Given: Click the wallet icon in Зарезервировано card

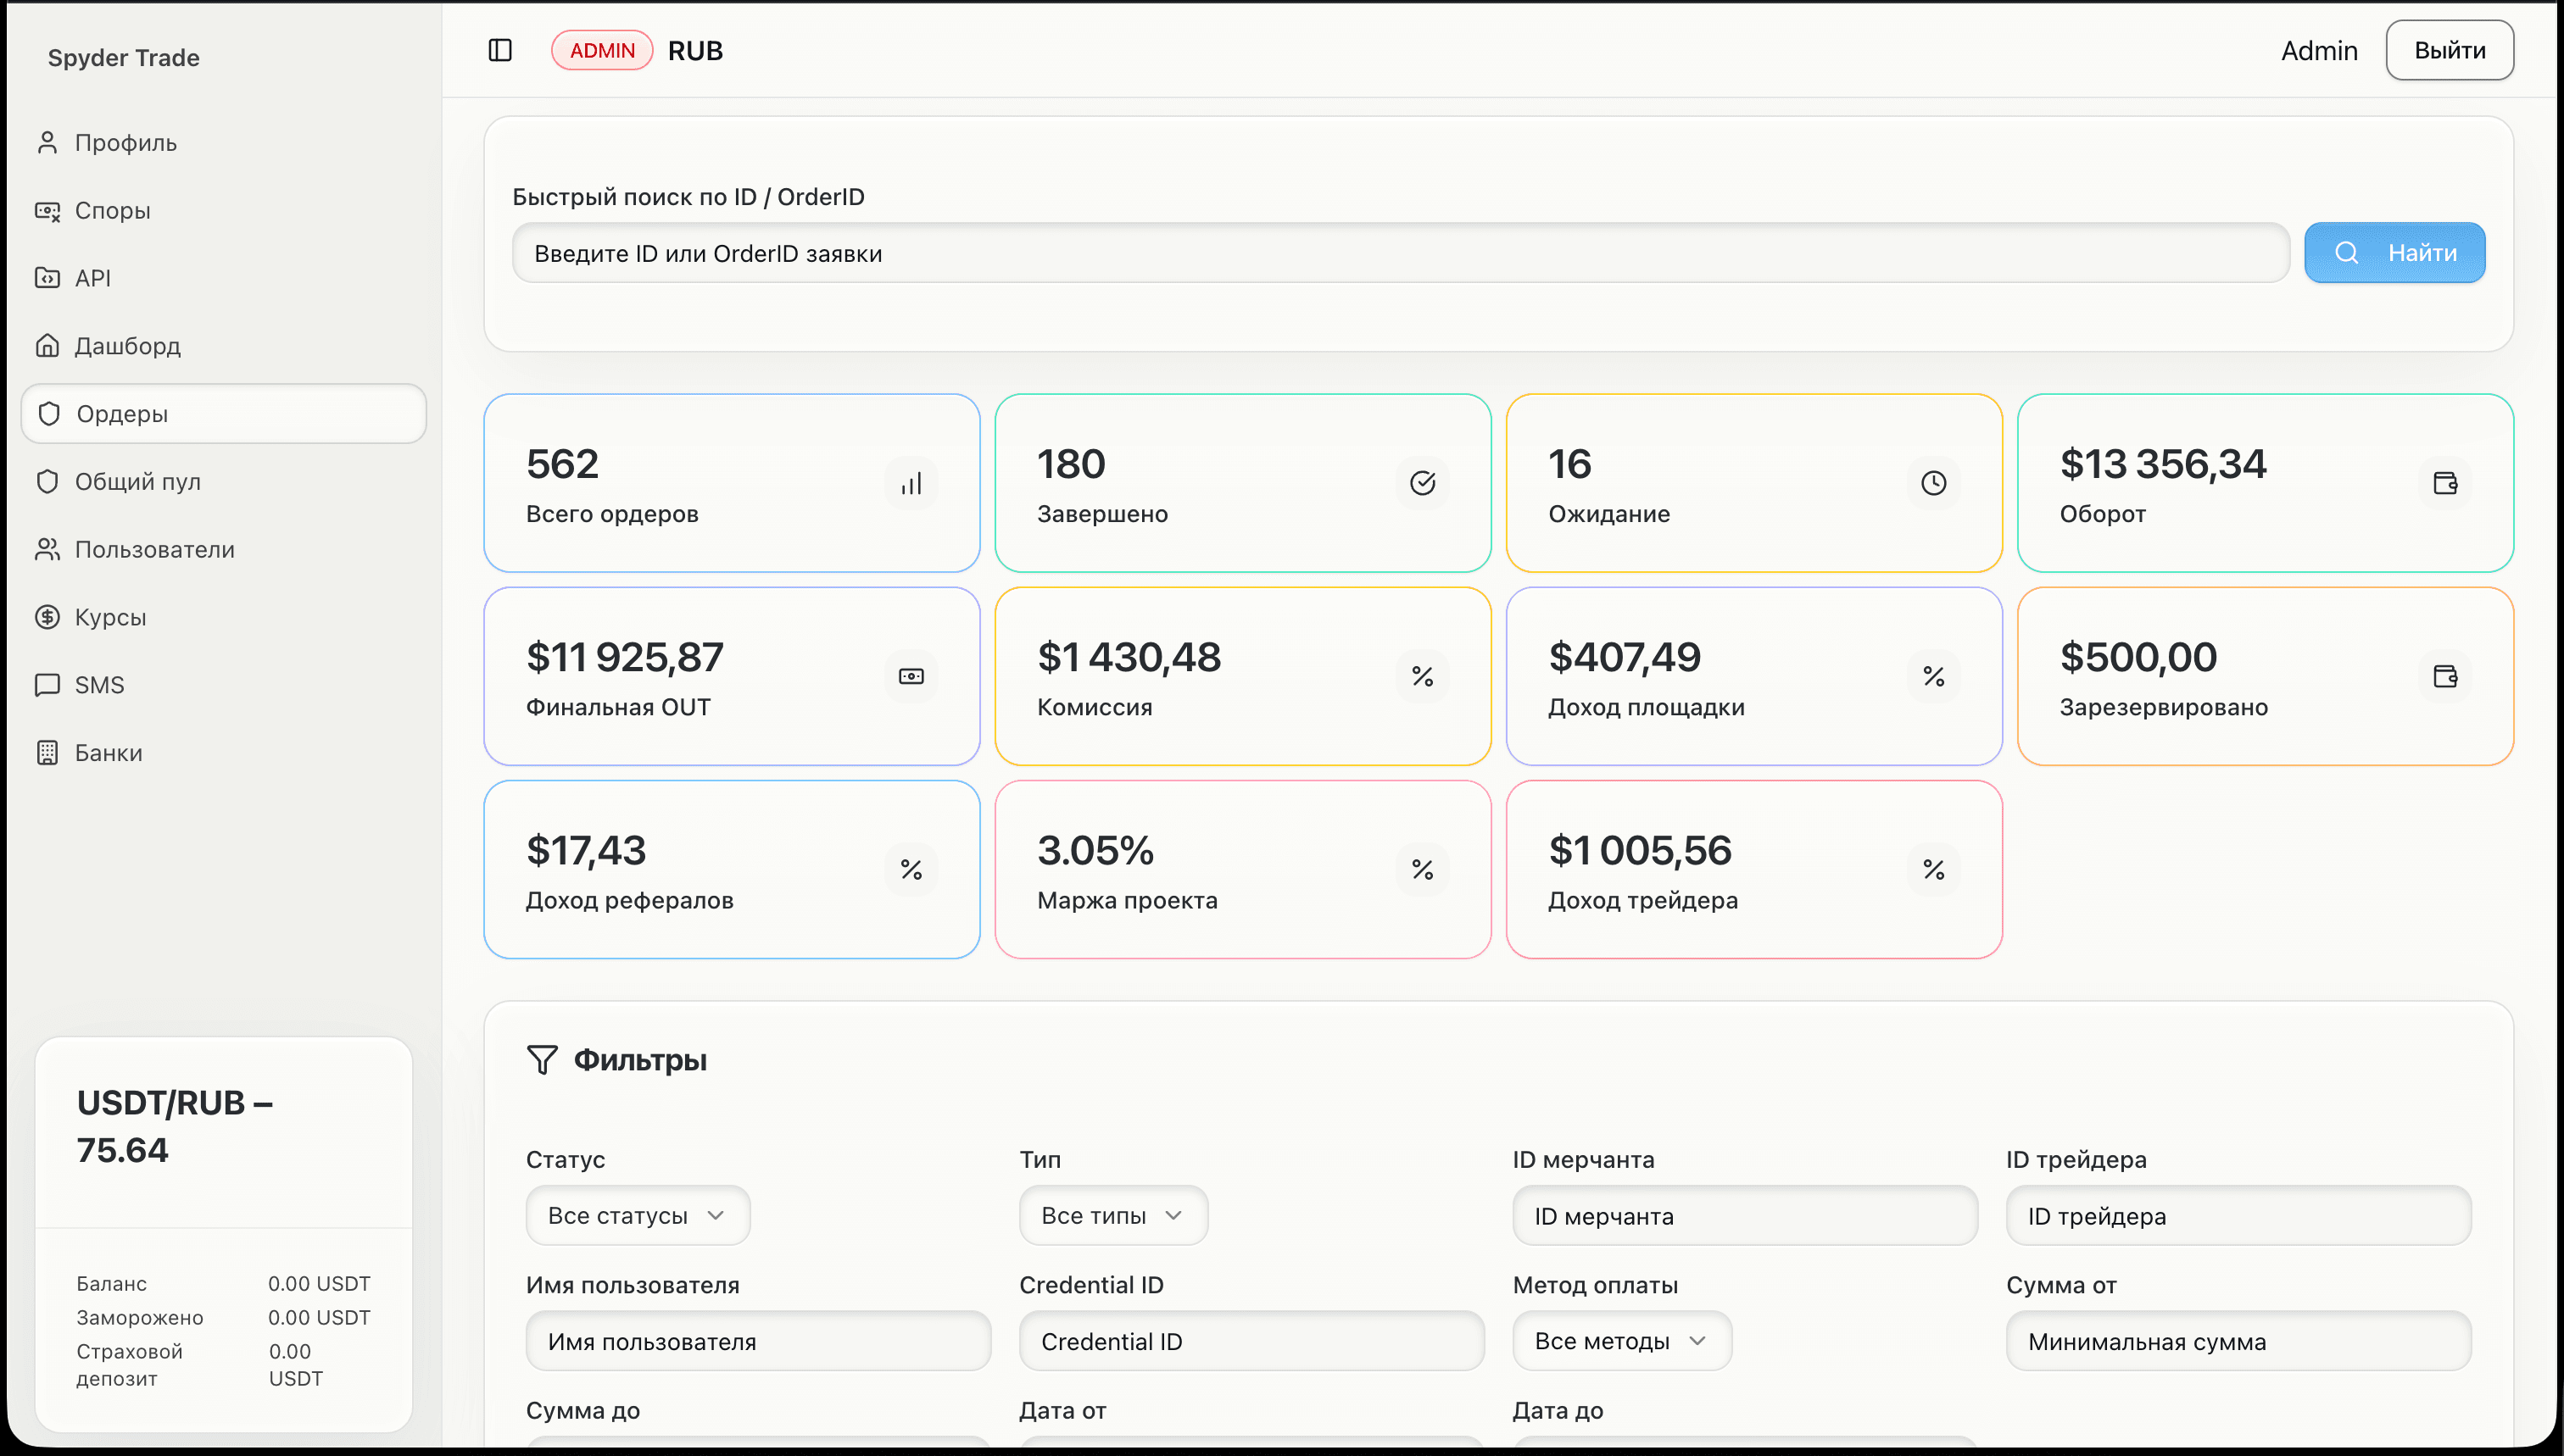Looking at the screenshot, I should [x=2444, y=677].
